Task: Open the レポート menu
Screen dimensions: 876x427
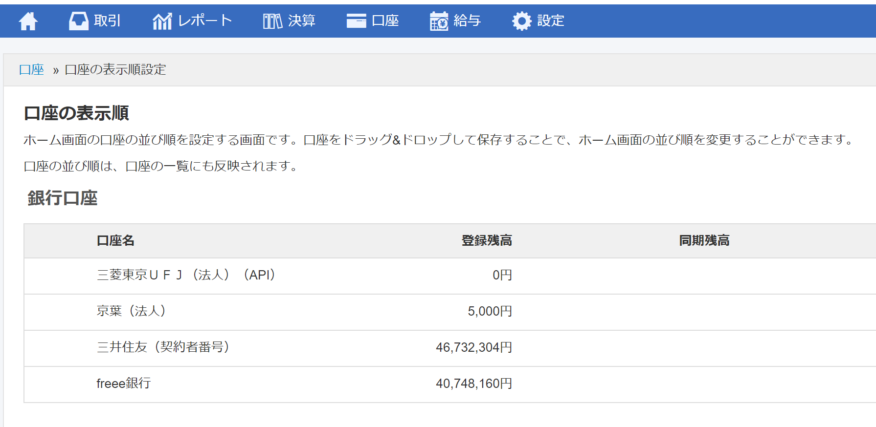Action: [192, 21]
